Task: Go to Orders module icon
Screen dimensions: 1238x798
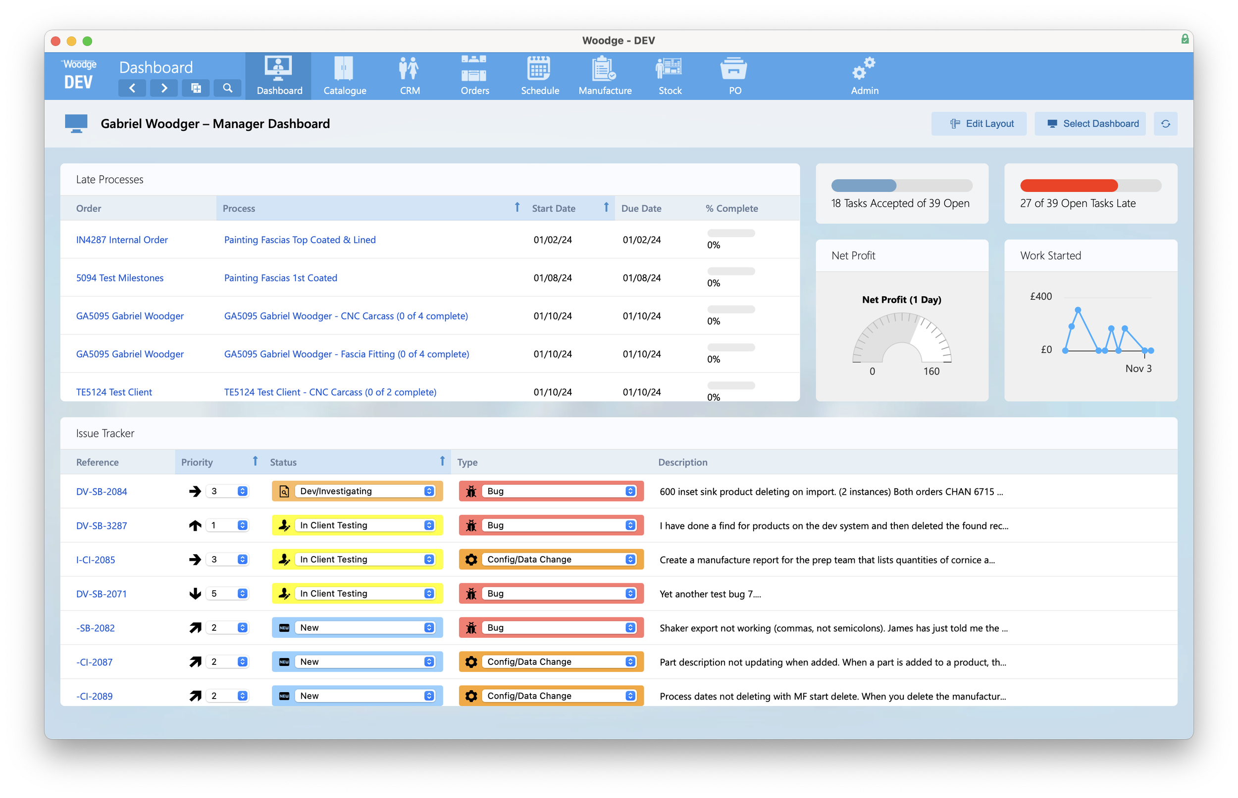Action: click(474, 68)
